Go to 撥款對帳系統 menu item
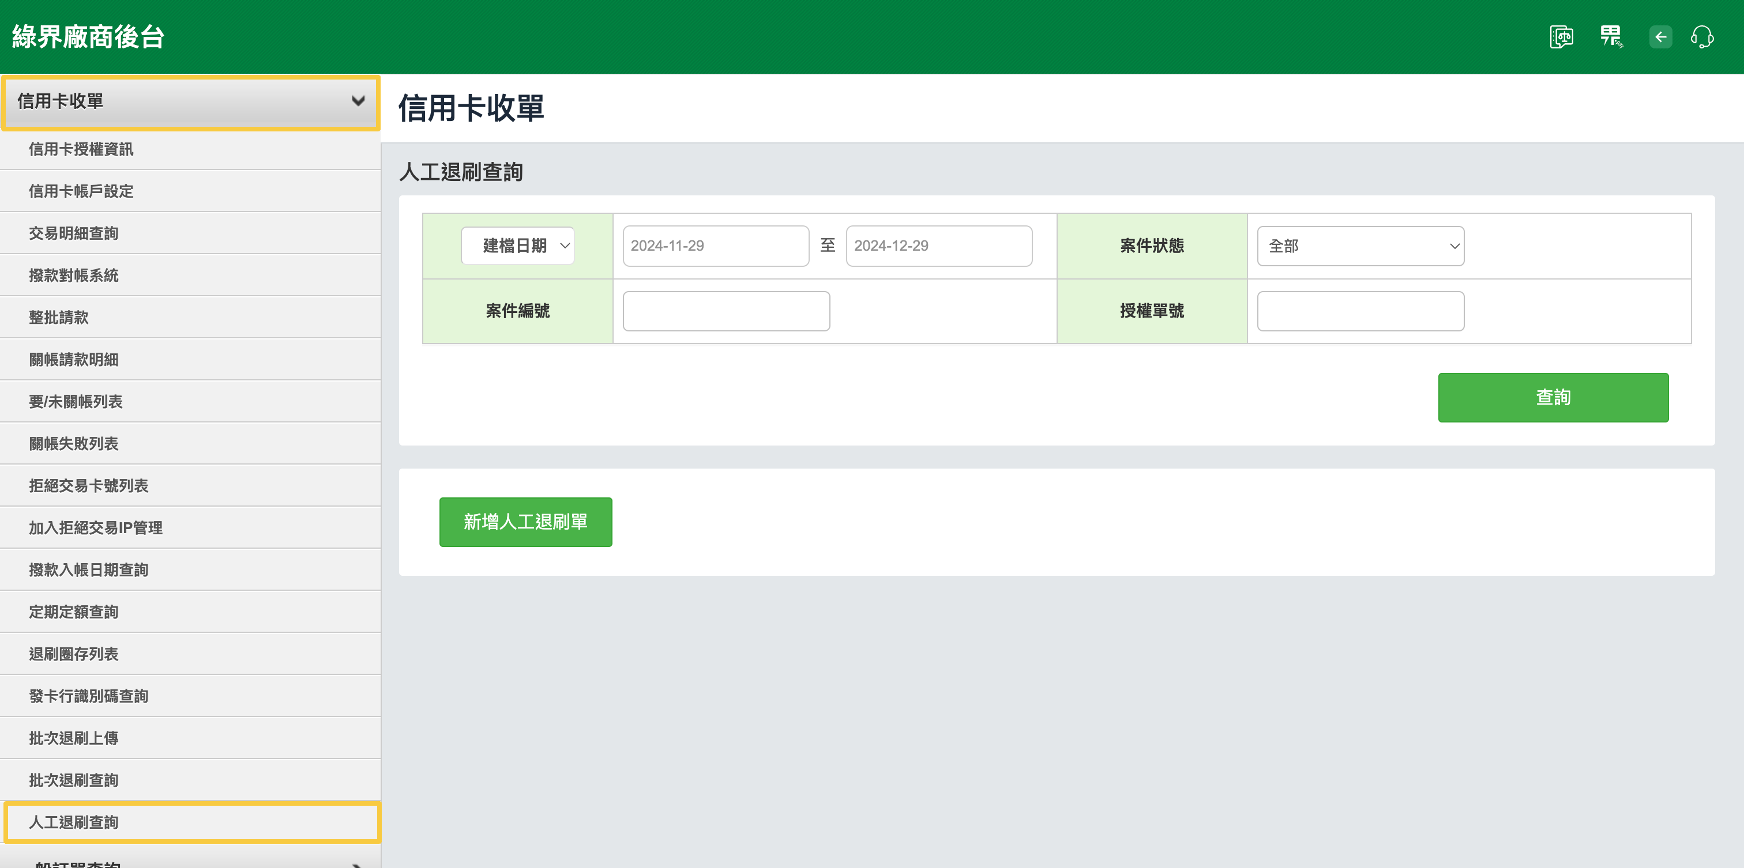The height and width of the screenshot is (868, 1744). (74, 276)
